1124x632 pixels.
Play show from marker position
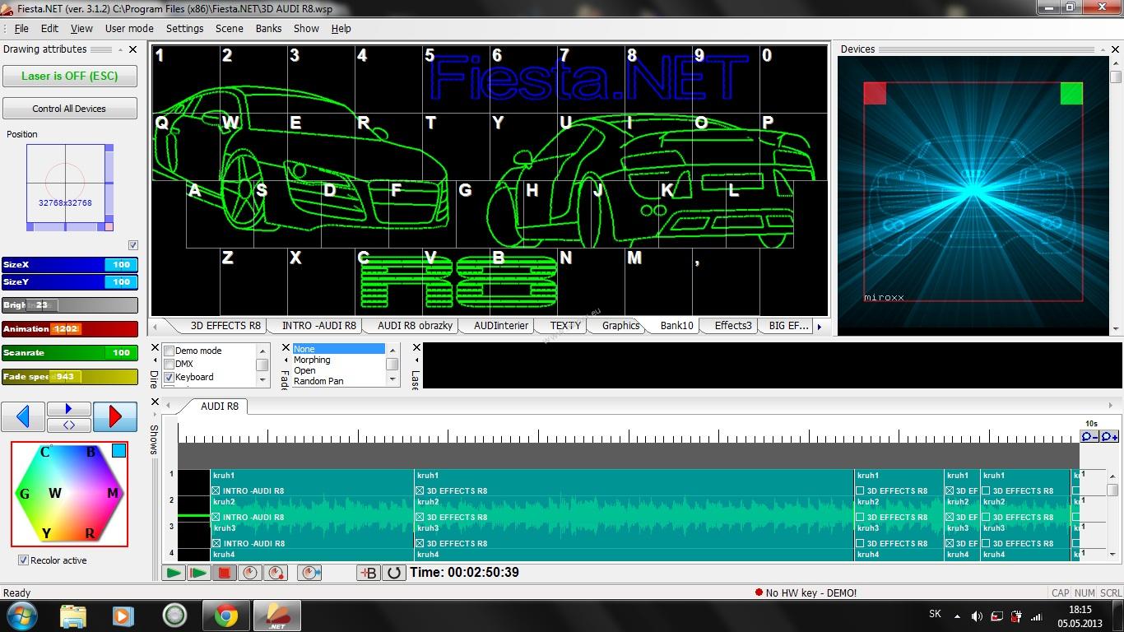pos(198,573)
